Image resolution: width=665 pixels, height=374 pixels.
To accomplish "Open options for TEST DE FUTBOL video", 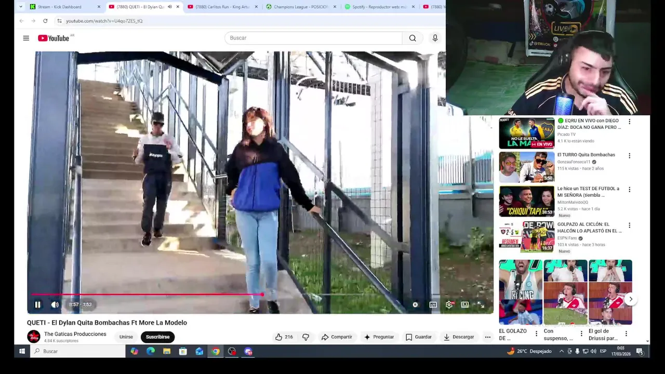I will click(x=629, y=190).
